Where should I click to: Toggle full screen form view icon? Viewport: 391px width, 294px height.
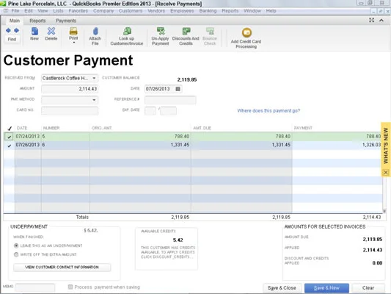[x=371, y=21]
